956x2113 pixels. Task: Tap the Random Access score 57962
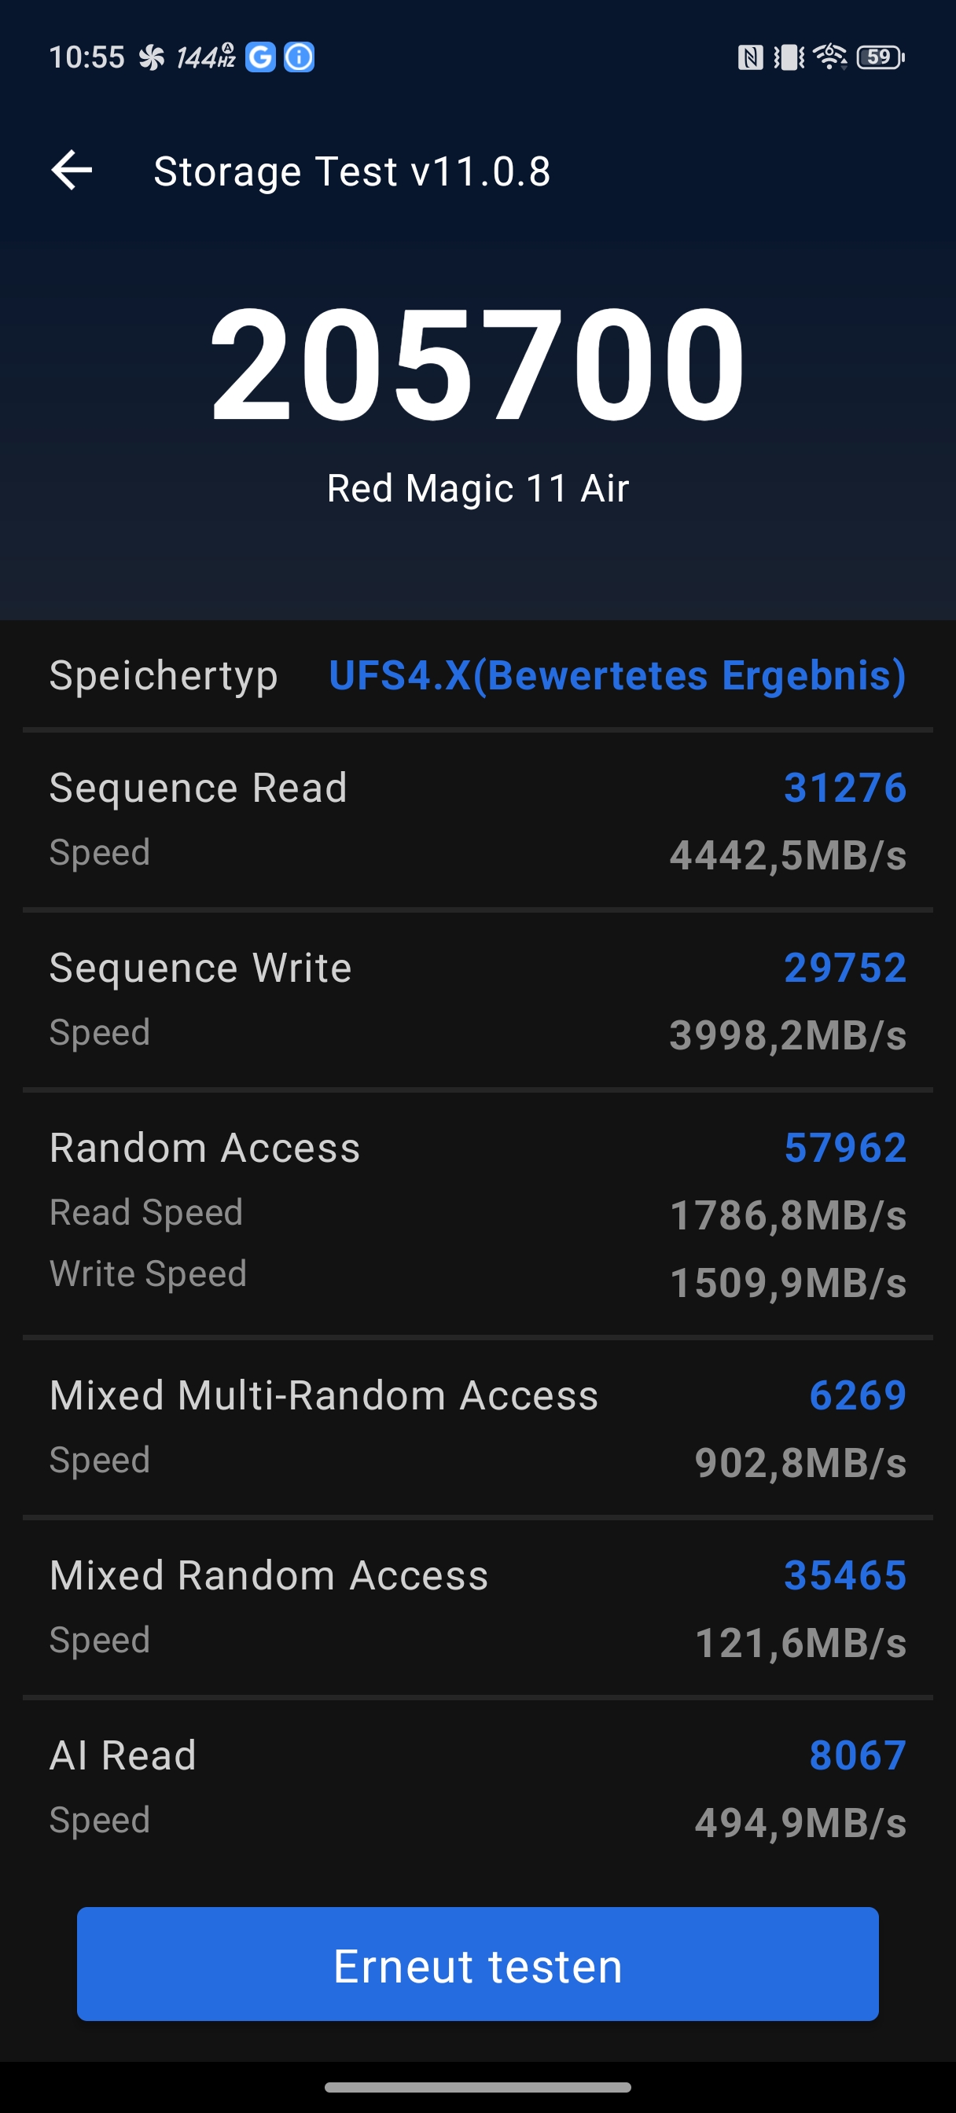click(x=844, y=1148)
